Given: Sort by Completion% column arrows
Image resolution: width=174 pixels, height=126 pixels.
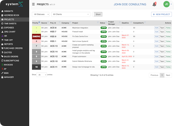Looking at the screenshot, I should [145, 22].
